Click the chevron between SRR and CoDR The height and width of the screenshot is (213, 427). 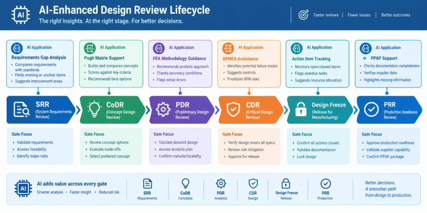coord(78,110)
